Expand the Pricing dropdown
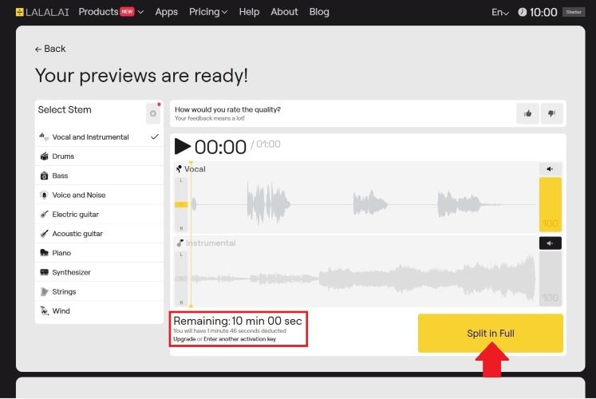Viewport: 596px width, 399px height. click(208, 12)
